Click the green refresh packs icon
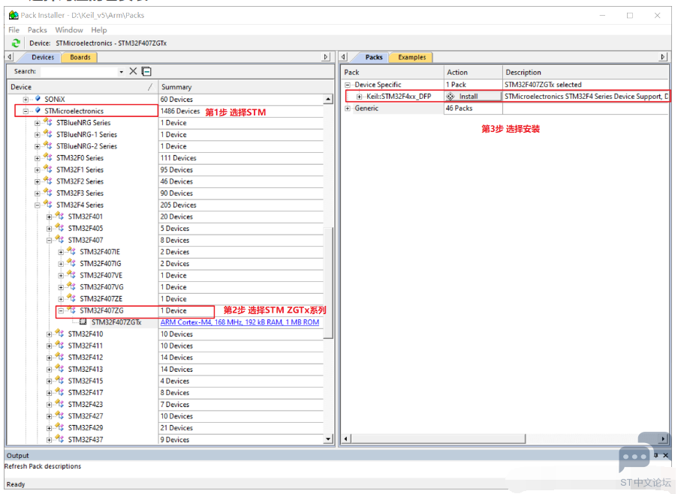This screenshot has width=678, height=494. tap(16, 43)
